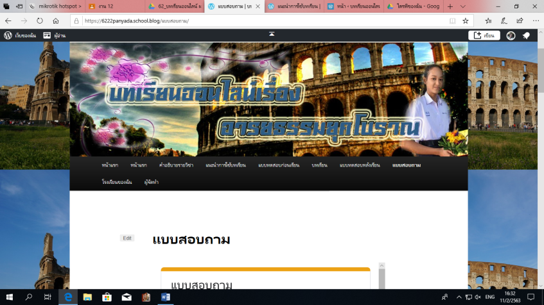Click the browser Home icon

click(x=56, y=21)
